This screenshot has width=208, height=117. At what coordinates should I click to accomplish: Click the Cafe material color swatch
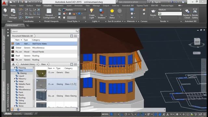(13, 44)
